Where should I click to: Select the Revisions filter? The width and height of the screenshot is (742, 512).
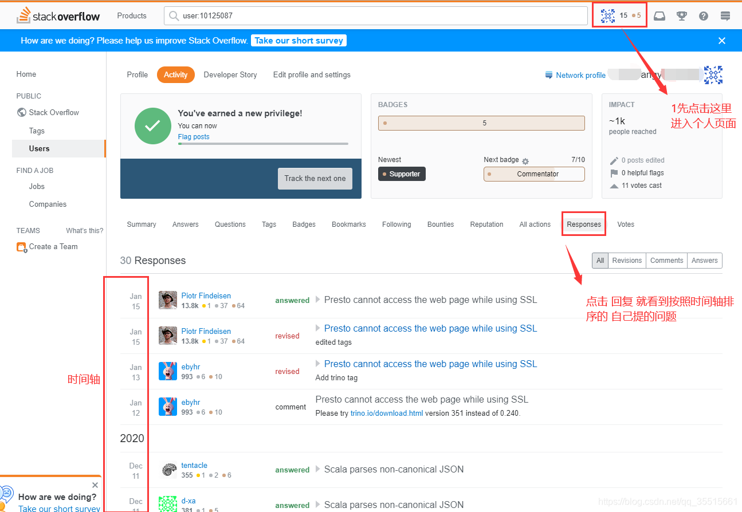[x=626, y=260]
